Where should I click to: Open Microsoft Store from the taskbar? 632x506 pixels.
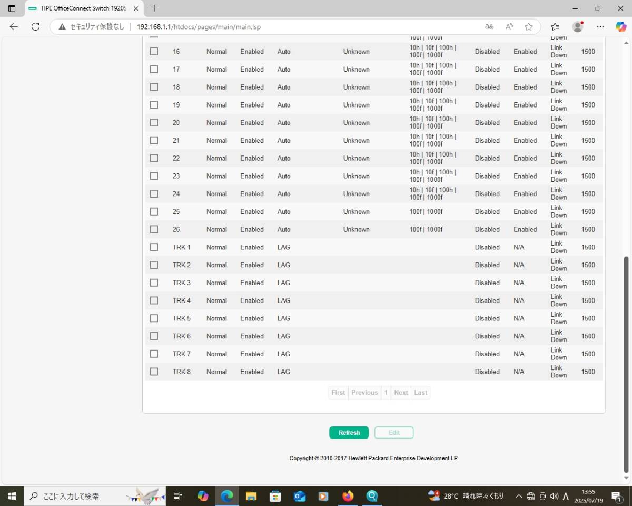tap(275, 496)
